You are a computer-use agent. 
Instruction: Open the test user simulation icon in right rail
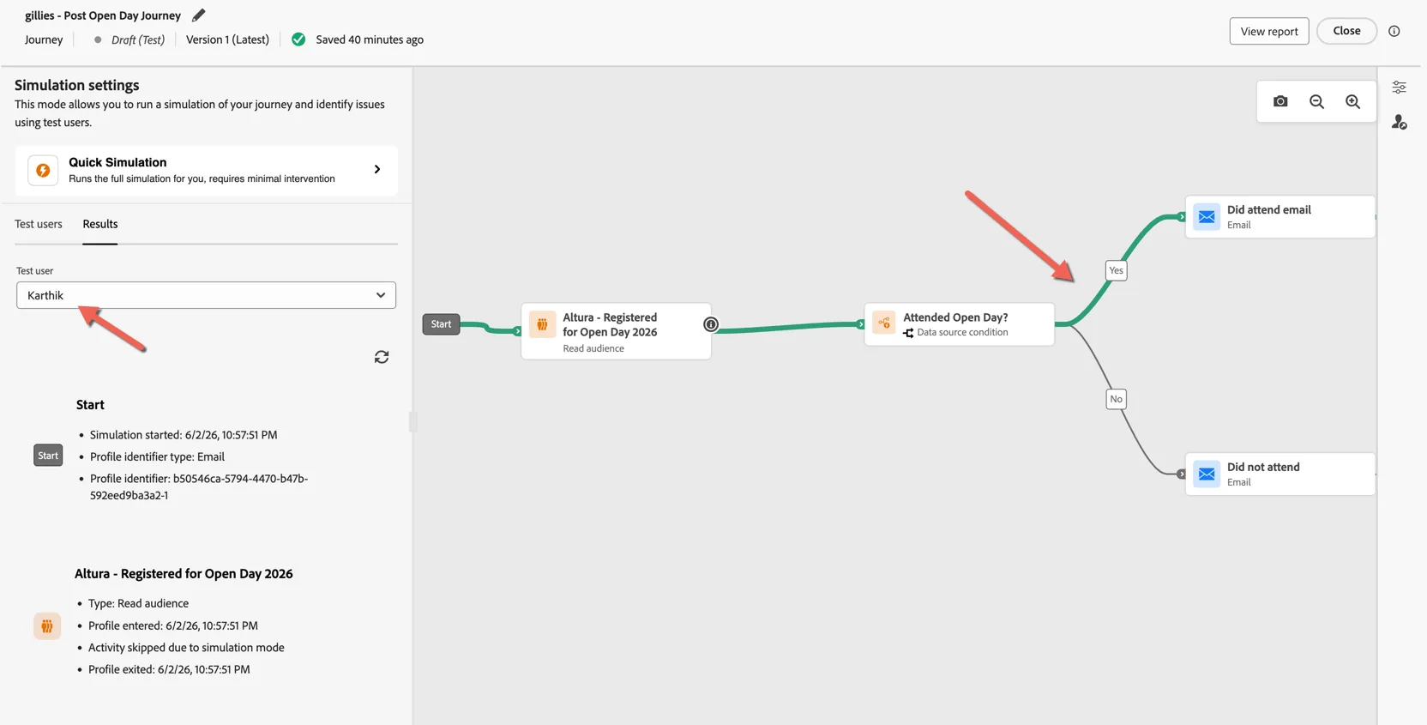[1399, 123]
